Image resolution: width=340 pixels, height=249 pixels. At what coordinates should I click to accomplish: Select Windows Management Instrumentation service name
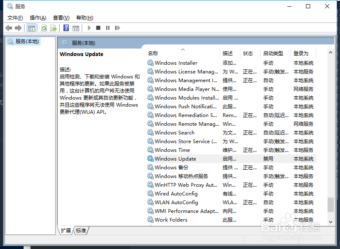(186, 81)
